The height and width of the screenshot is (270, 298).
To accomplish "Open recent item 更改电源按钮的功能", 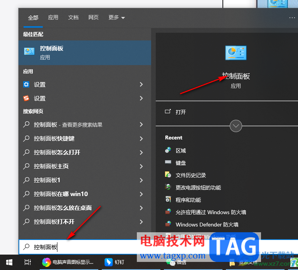I will tap(198, 188).
